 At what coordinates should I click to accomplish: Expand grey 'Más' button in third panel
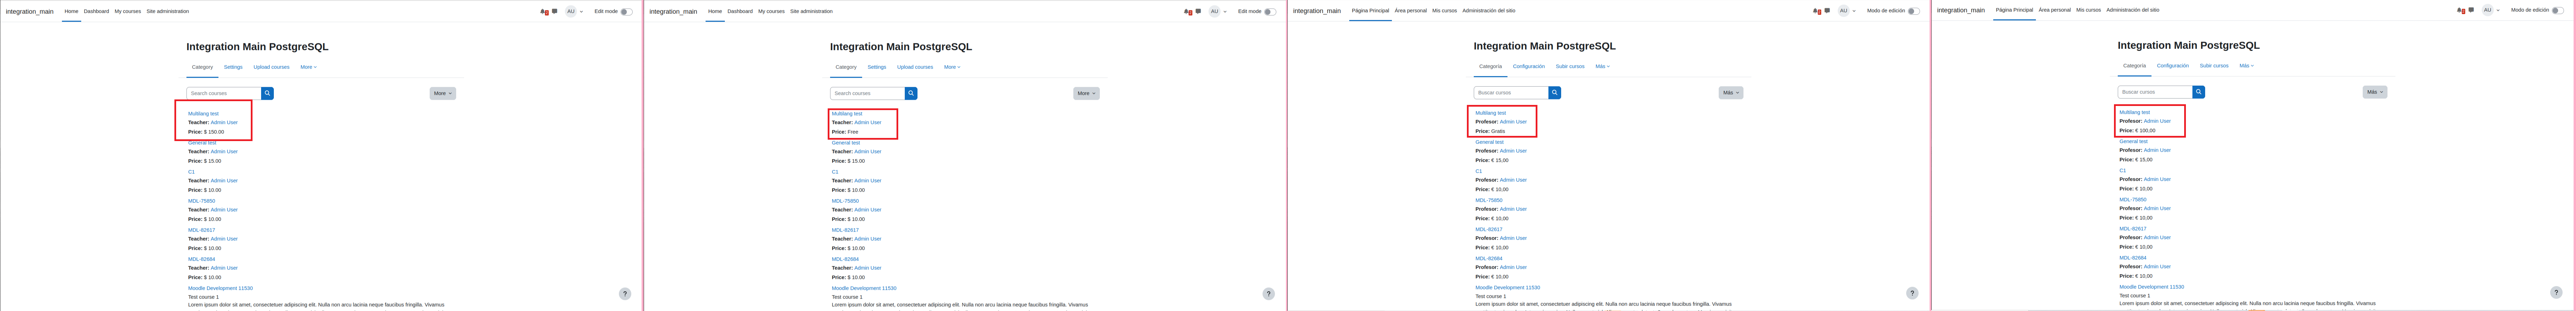coord(1731,93)
